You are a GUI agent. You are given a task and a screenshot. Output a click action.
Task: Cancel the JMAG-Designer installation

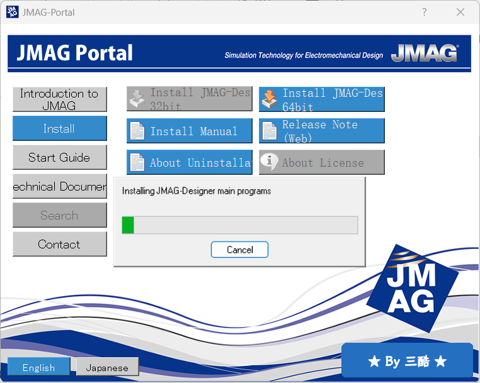coord(240,250)
